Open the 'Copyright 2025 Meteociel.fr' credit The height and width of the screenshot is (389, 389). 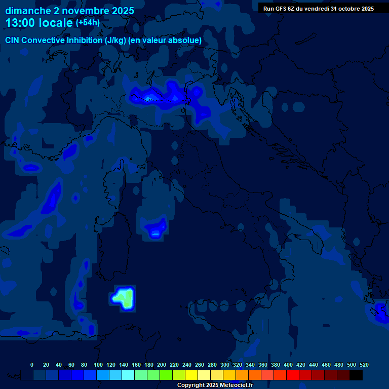(215, 385)
